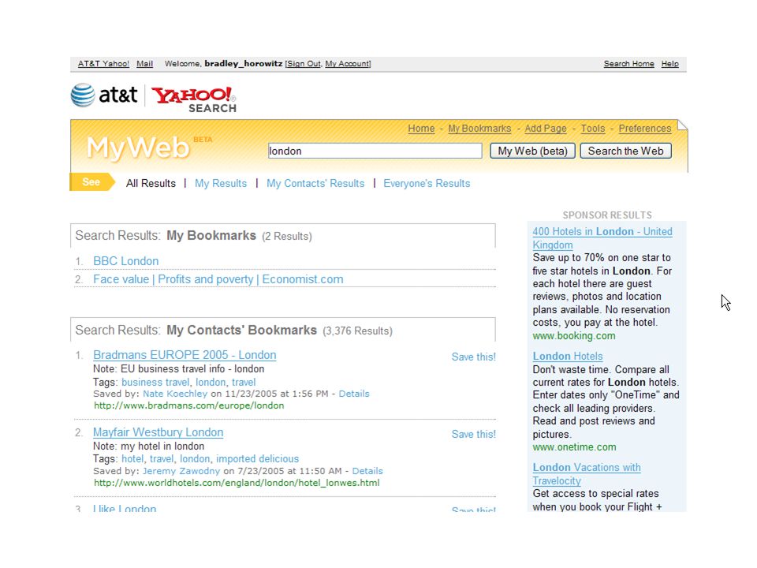The image size is (757, 568).
Task: Click the www.booking.com sponsor URL
Action: click(x=574, y=336)
